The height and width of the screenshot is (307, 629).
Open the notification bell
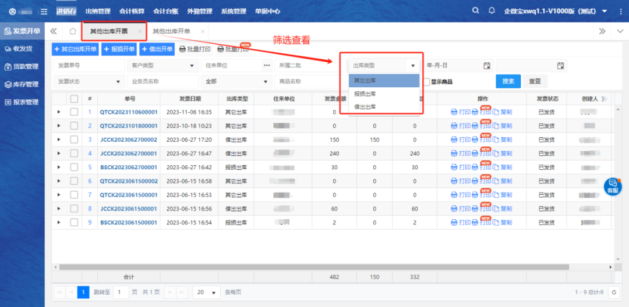[492, 11]
